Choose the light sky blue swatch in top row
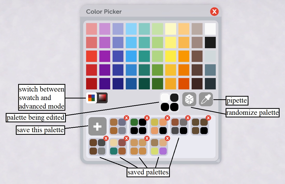 pos(131,29)
